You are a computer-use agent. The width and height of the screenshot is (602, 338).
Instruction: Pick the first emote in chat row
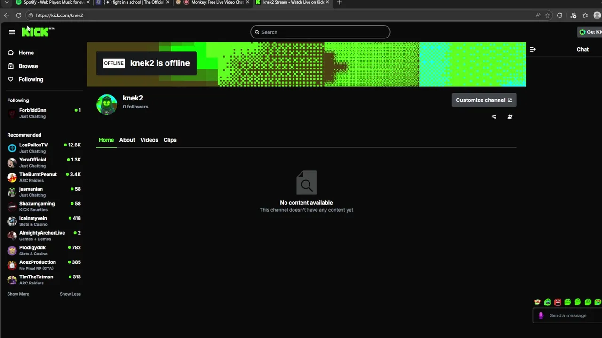pyautogui.click(x=537, y=302)
